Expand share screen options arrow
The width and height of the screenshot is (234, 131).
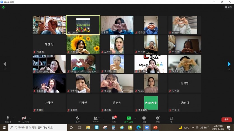(135, 118)
